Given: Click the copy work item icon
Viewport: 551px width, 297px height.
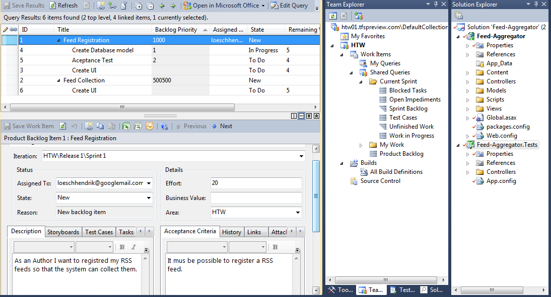Looking at the screenshot, I should pyautogui.click(x=100, y=126).
